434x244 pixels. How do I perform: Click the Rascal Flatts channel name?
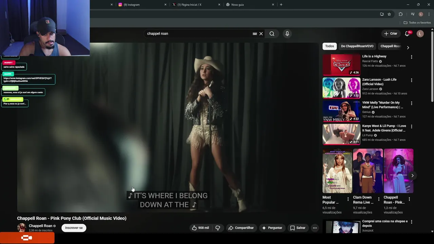point(370,61)
